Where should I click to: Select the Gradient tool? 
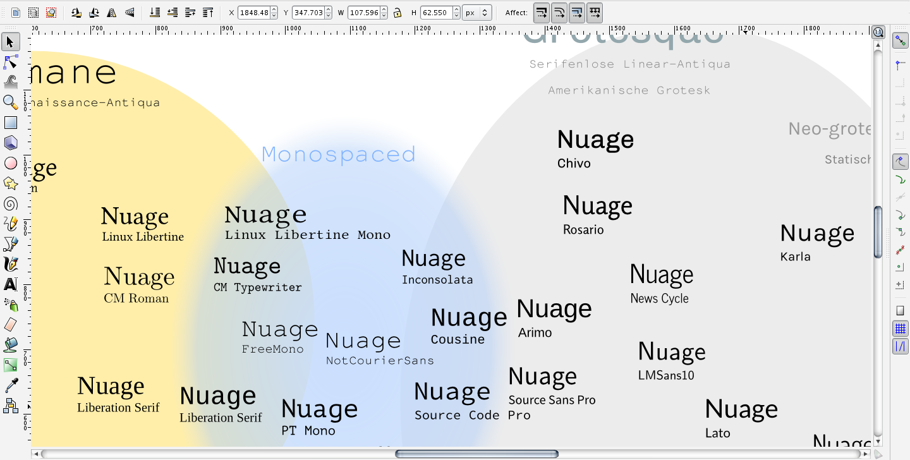[10, 365]
